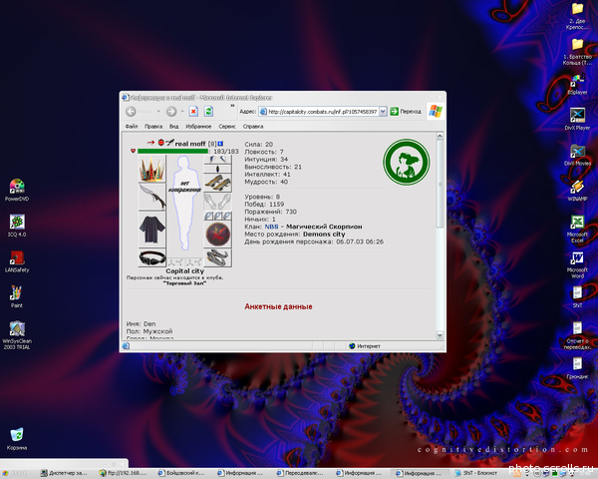The image size is (598, 479).
Task: Switch to Диспетчер за... taskbar button
Action: pos(64,473)
